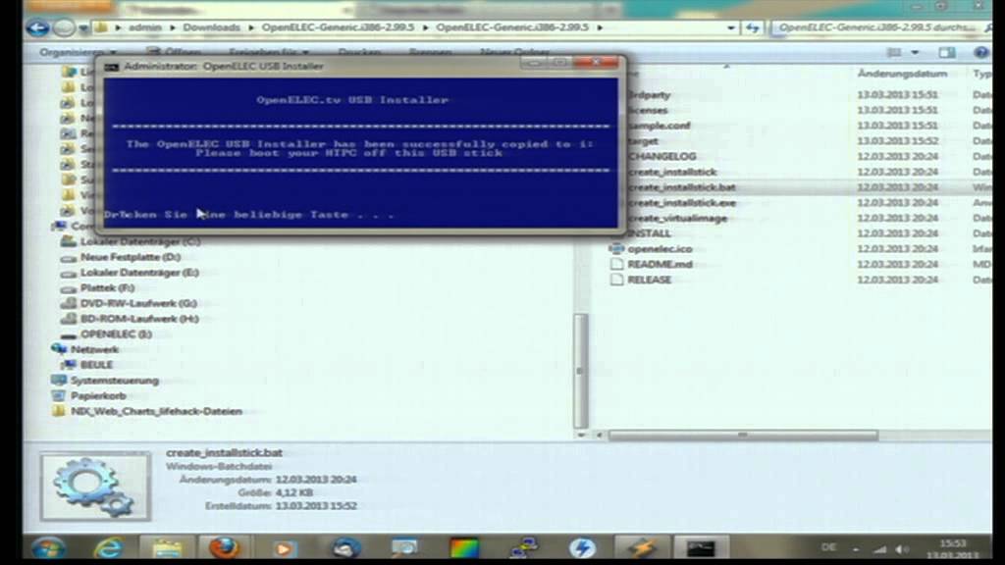The height and width of the screenshot is (565, 1005).
Task: Click the Brennen toolbar button
Action: (430, 52)
